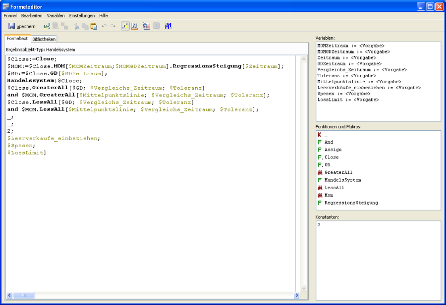Viewport: 446px width, 305px height.
Task: Click the blue M icon in toolbar
Action: pos(168,26)
